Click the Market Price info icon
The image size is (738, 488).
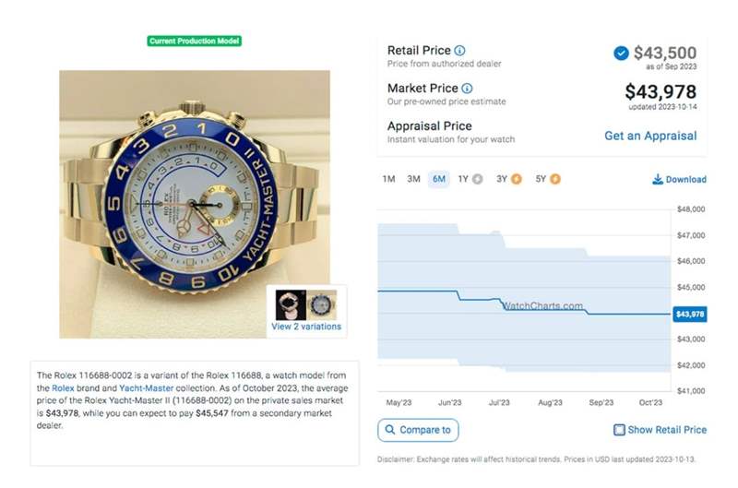(467, 89)
